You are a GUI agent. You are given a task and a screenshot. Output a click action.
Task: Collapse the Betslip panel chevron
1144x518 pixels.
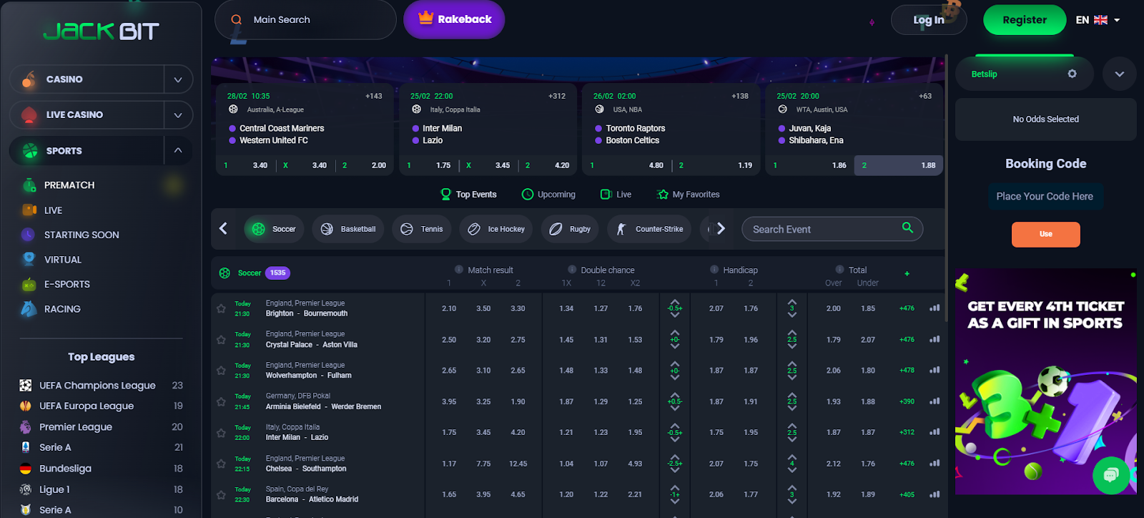(x=1119, y=74)
